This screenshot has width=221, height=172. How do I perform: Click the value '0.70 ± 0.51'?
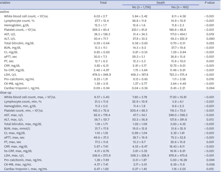(178, 43)
